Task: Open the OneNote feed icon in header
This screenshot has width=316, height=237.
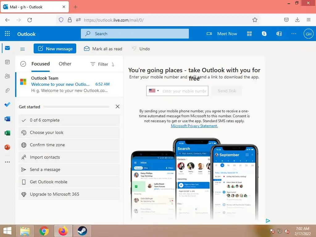Action: coord(279,34)
